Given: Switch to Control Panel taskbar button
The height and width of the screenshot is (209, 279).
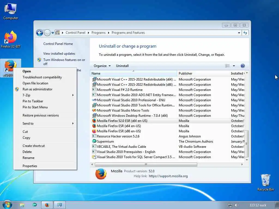Looking at the screenshot, I should click(60, 205).
